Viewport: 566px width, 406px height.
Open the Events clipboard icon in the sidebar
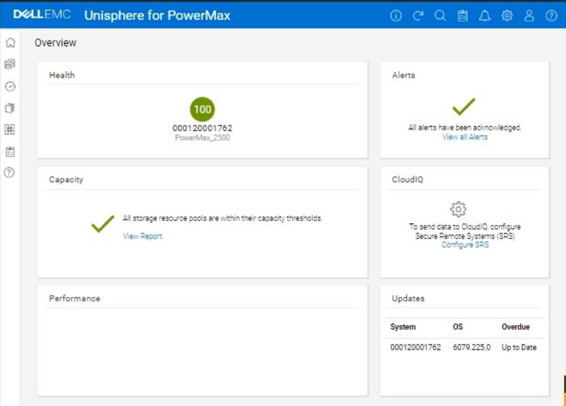click(10, 151)
